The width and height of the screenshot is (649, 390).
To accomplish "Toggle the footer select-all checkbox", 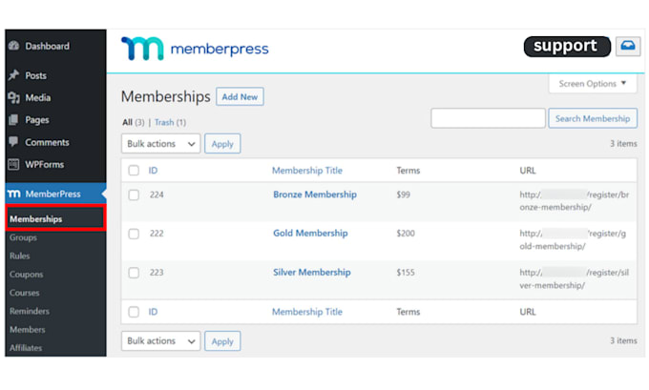I will tap(134, 312).
